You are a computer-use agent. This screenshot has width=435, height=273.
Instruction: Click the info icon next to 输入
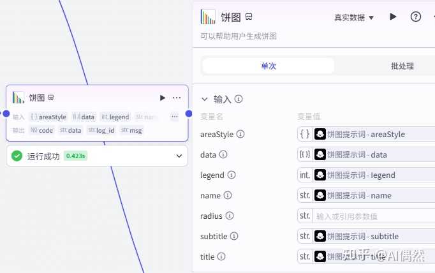click(239, 99)
